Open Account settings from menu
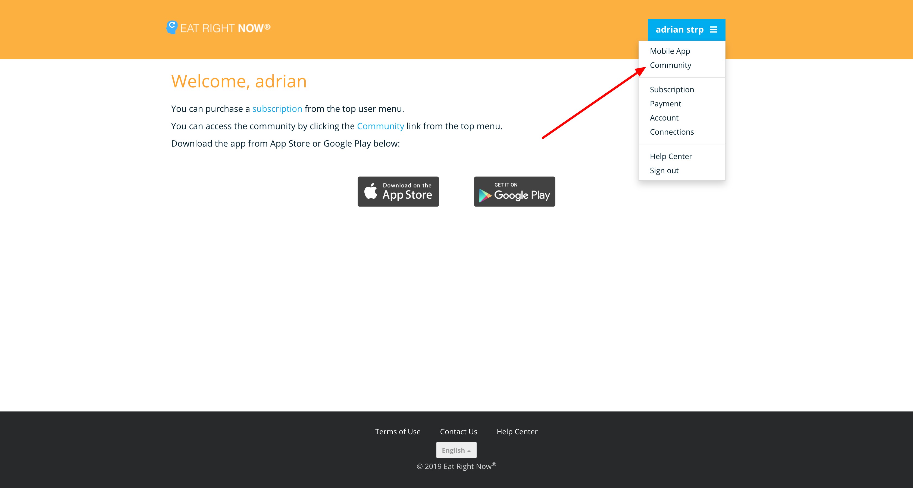The height and width of the screenshot is (488, 913). pos(664,118)
